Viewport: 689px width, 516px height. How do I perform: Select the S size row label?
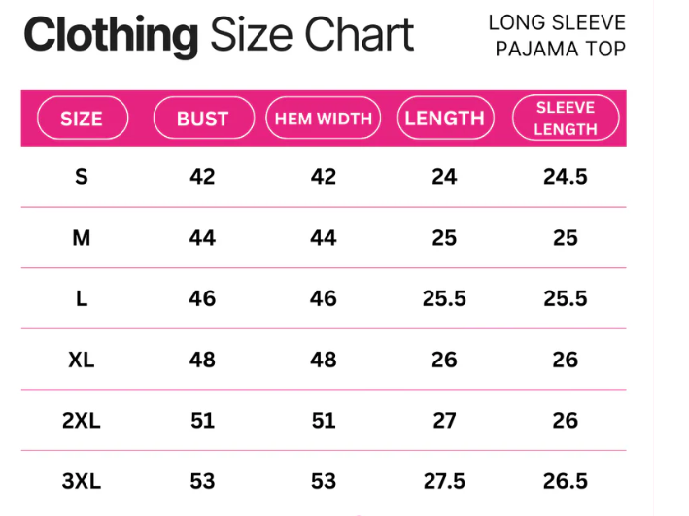click(82, 177)
